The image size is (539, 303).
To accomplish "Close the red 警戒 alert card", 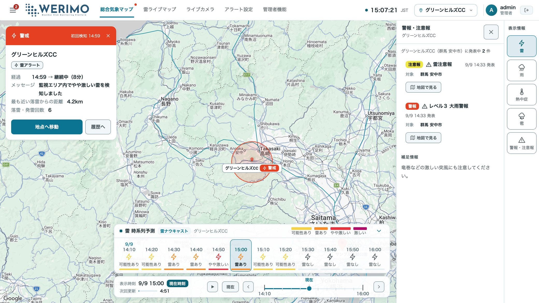I will 108,36.
